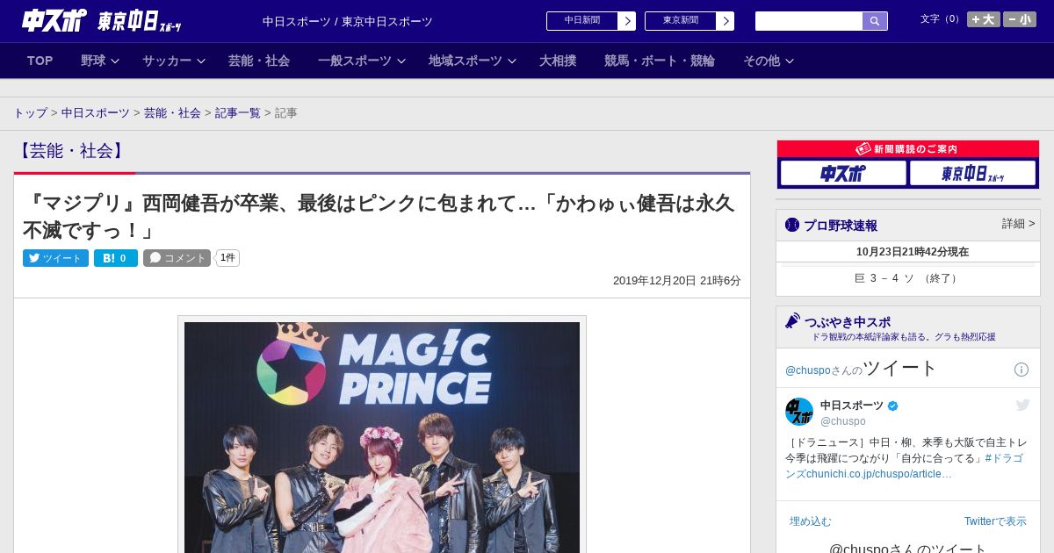1054x553 pixels.
Task: Click the トップ breadcrumb link
Action: [30, 113]
